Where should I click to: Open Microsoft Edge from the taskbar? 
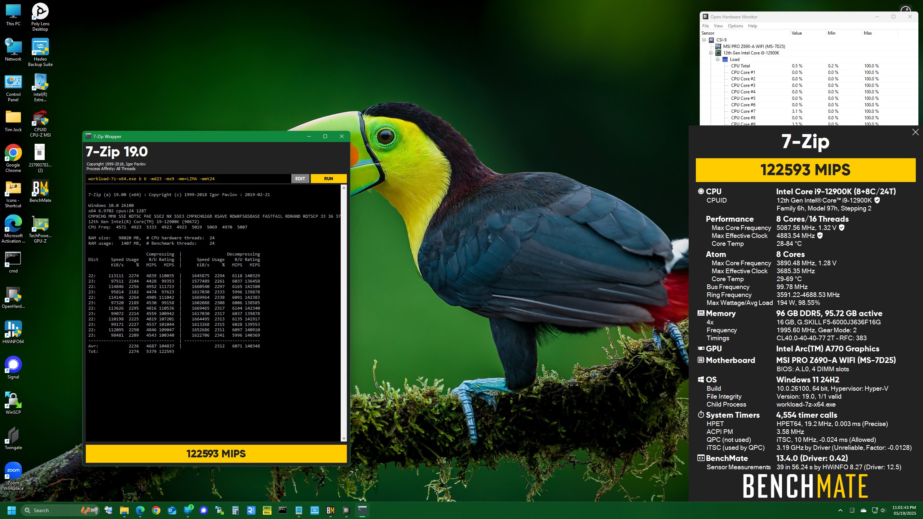(x=140, y=510)
